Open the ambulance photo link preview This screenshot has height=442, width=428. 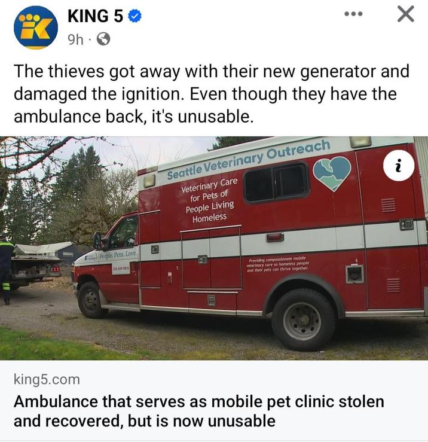click(214, 248)
